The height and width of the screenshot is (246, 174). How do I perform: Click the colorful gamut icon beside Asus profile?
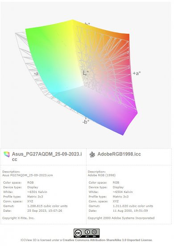coord(7,154)
